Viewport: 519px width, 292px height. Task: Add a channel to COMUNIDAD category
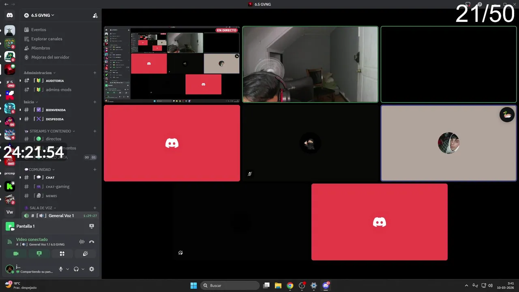95,170
